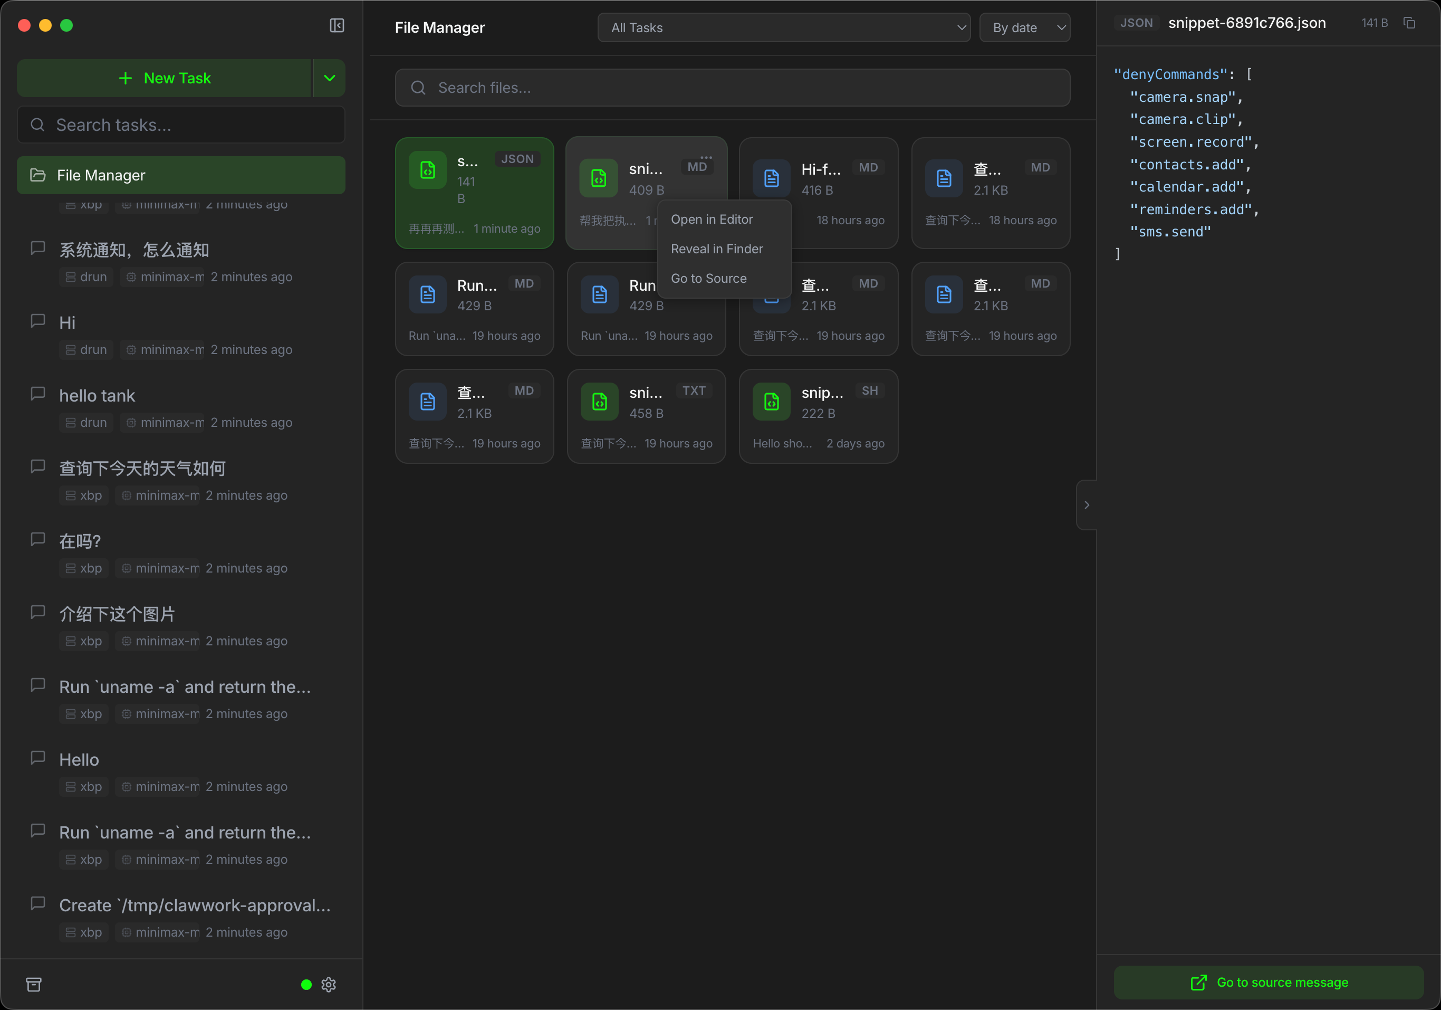Image resolution: width=1441 pixels, height=1010 pixels.
Task: Click the Hi-f... MD file icon
Action: coord(771,178)
